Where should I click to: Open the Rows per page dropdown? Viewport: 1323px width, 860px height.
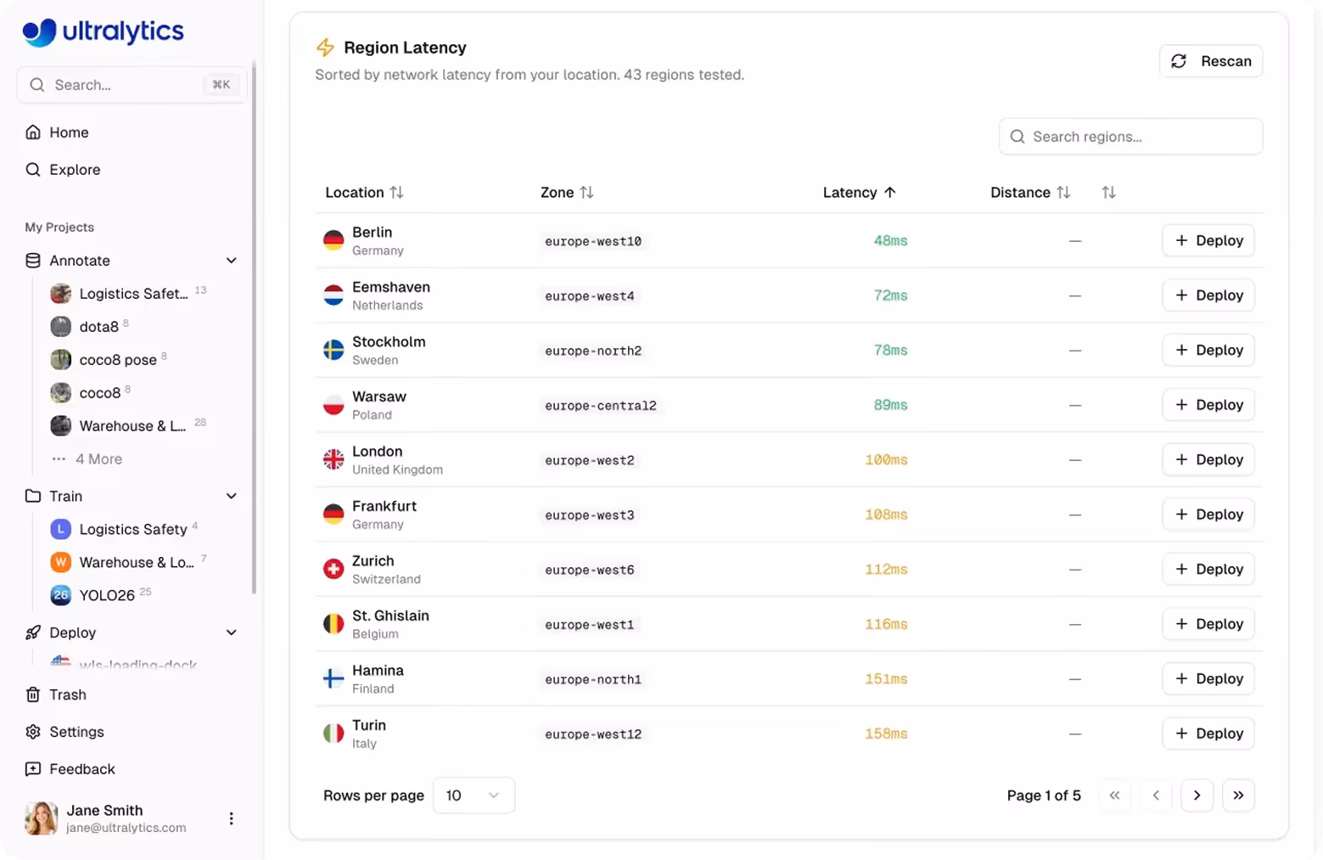[474, 795]
